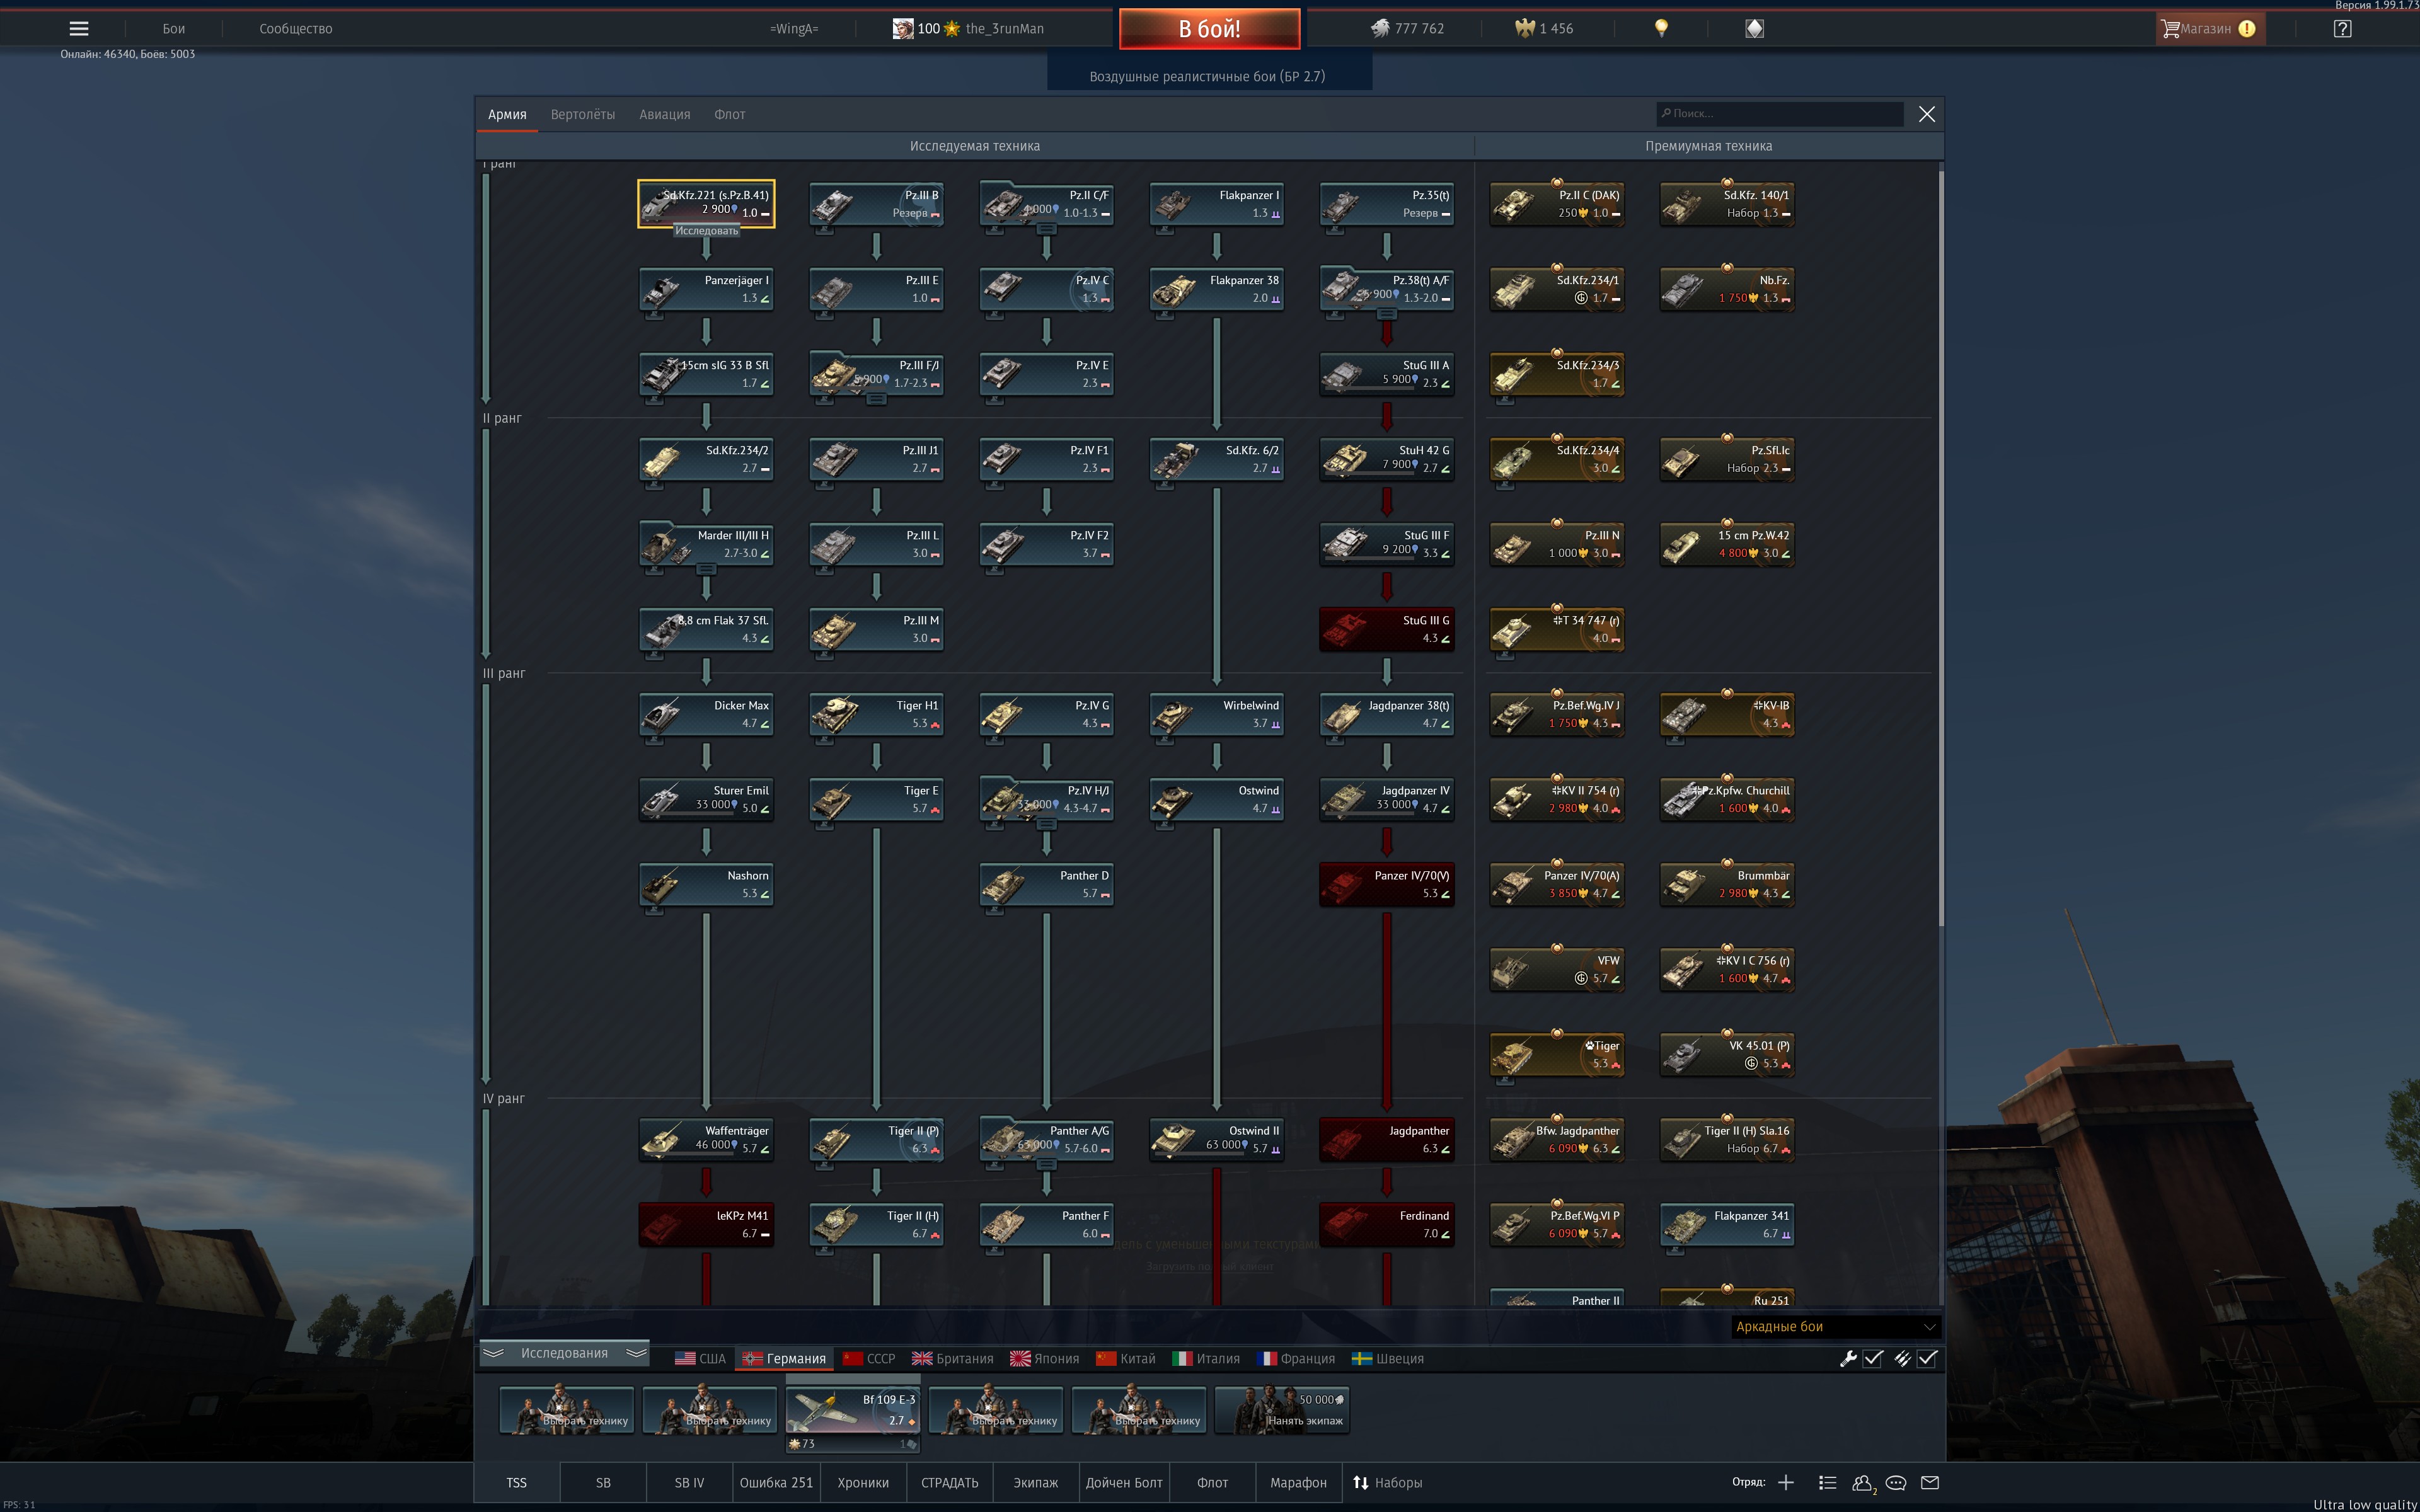Open the golden eagles balance 1 456

point(1544,29)
